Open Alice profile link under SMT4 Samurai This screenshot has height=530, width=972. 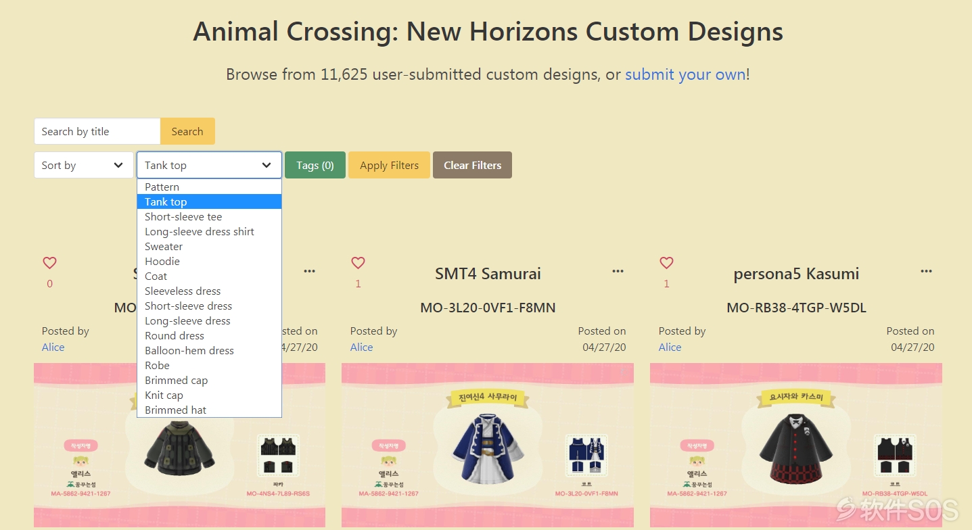(x=362, y=347)
